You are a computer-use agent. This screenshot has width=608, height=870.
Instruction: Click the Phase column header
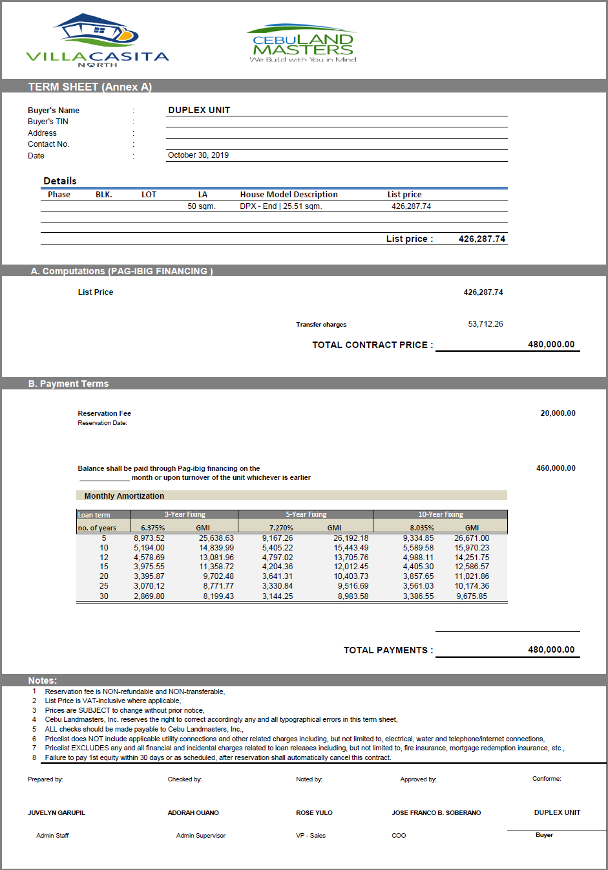tap(59, 195)
